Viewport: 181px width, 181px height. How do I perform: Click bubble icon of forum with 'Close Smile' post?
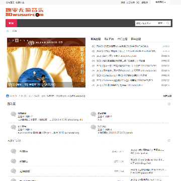click(14, 161)
